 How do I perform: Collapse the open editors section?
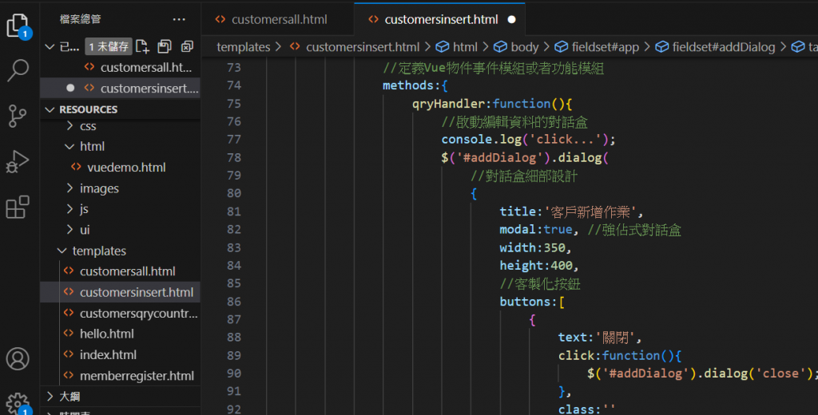(x=50, y=46)
